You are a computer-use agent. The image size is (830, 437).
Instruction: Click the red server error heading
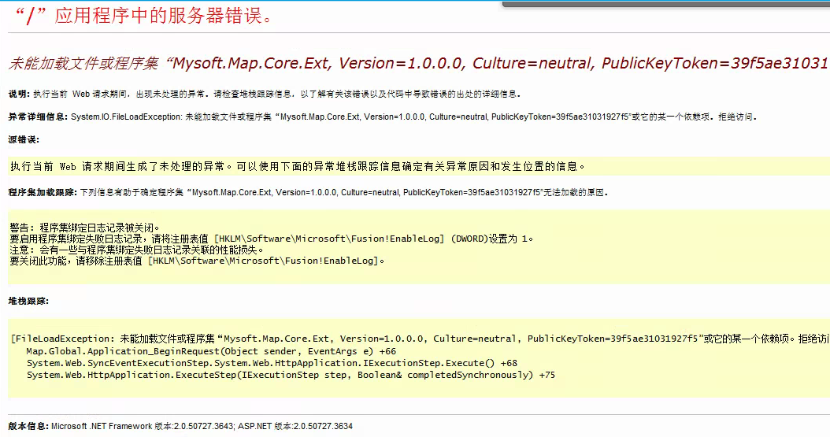click(143, 17)
